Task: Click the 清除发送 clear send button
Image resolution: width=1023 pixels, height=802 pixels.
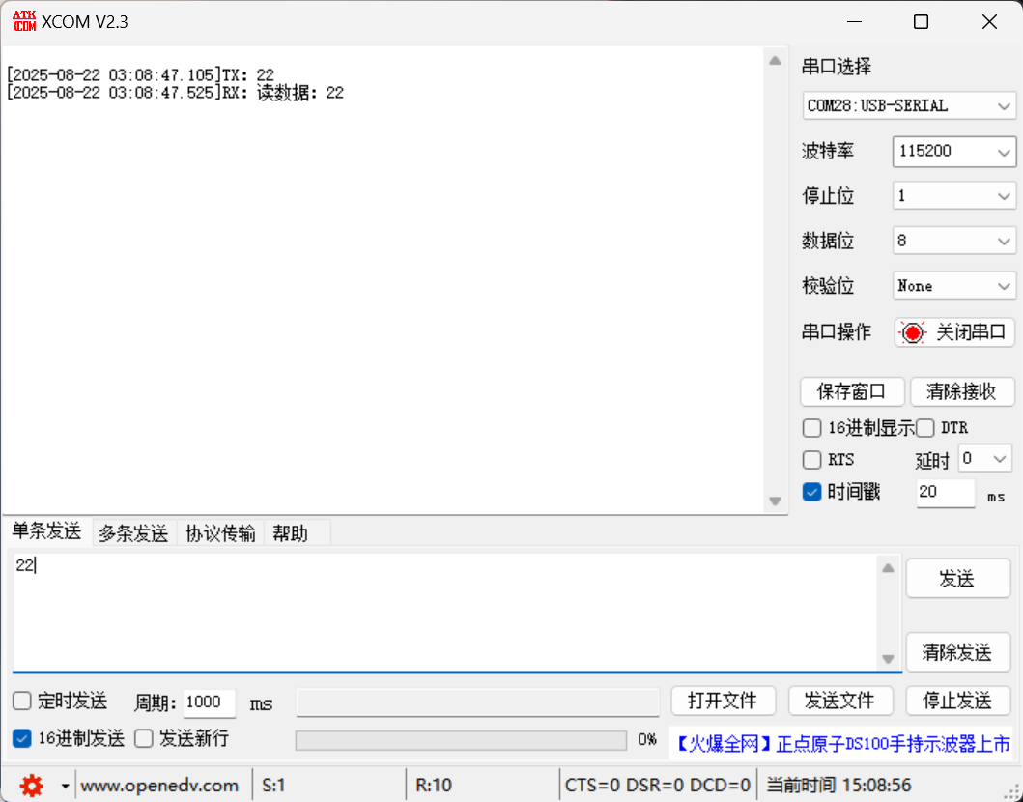Action: coord(957,652)
